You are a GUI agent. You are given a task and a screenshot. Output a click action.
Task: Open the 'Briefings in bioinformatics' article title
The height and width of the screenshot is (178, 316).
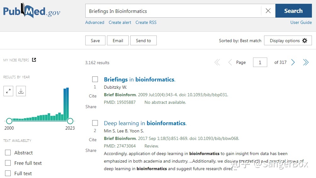point(139,79)
